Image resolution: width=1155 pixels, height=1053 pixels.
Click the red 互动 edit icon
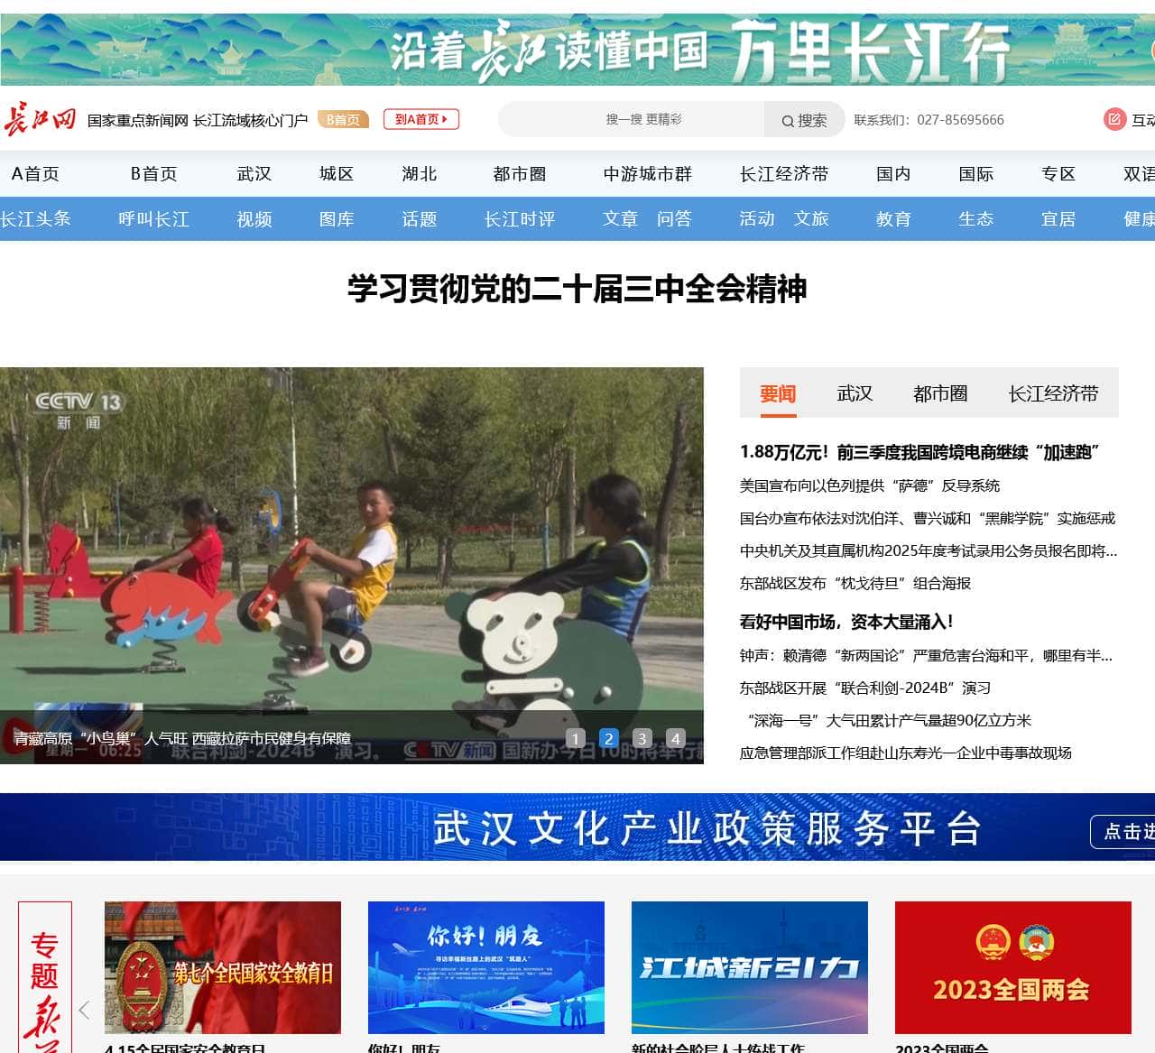tap(1114, 119)
